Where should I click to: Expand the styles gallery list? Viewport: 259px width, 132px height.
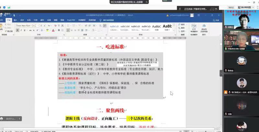[175, 31]
